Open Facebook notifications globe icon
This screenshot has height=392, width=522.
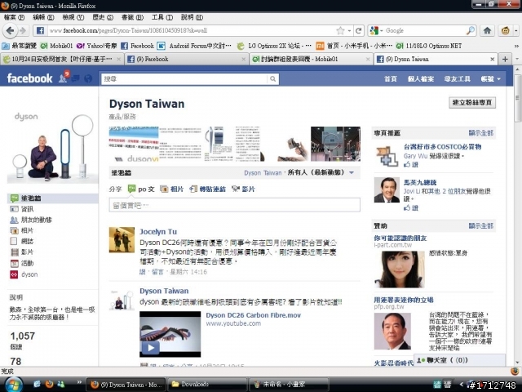[x=88, y=78]
